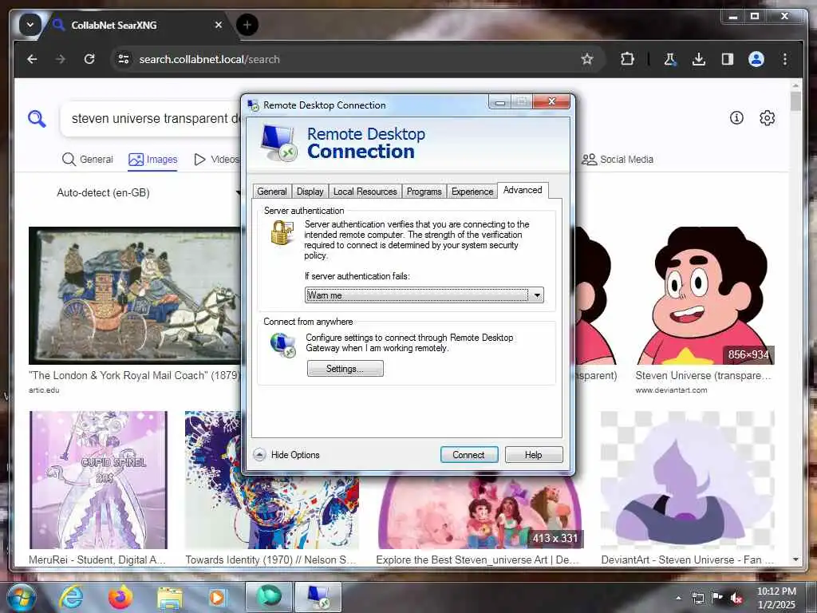Open the Auto-detect (en-GB) language dropdown

[x=148, y=193]
